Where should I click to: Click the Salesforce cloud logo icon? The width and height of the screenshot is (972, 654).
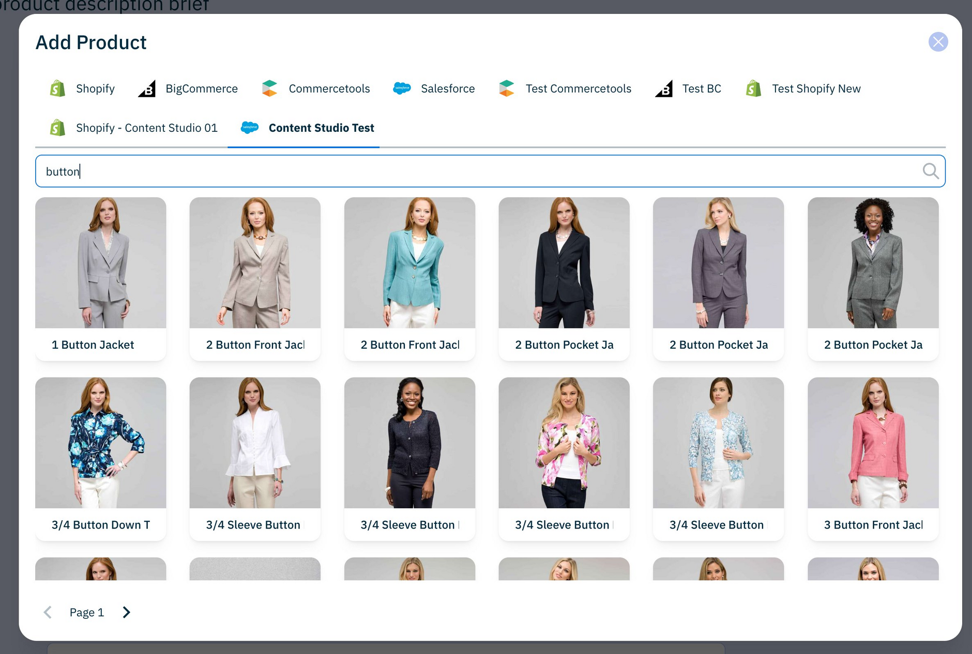402,88
